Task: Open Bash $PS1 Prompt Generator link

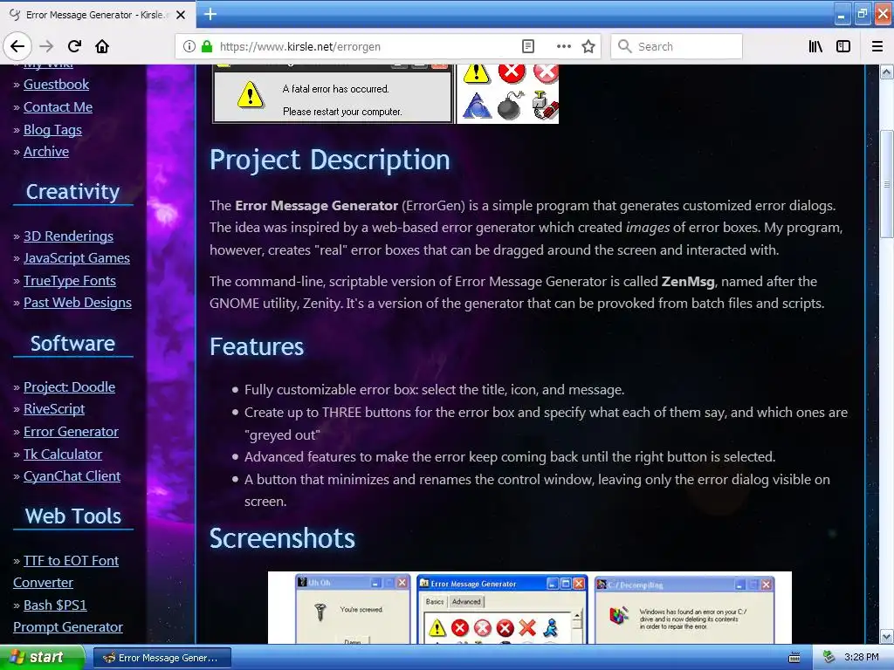Action: point(67,616)
